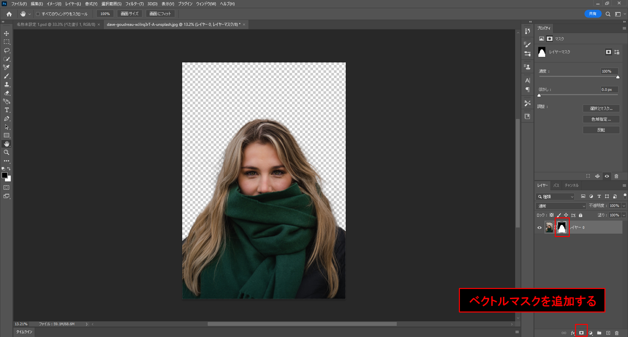Select the Zoom tool
The width and height of the screenshot is (628, 337).
[x=7, y=153]
